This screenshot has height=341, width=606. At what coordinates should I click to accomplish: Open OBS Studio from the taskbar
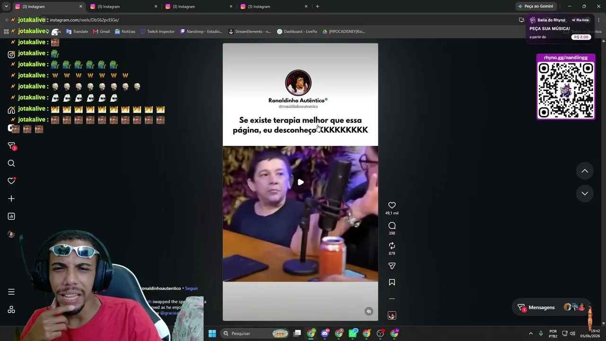point(380,333)
